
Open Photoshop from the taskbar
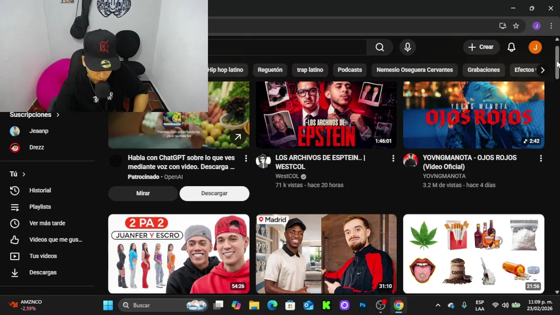point(363,305)
